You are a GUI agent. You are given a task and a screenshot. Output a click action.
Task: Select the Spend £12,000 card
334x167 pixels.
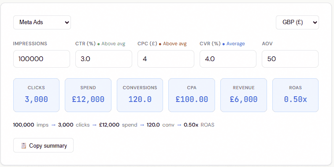click(x=88, y=95)
